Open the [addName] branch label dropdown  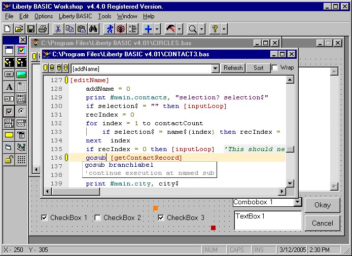(x=215, y=68)
